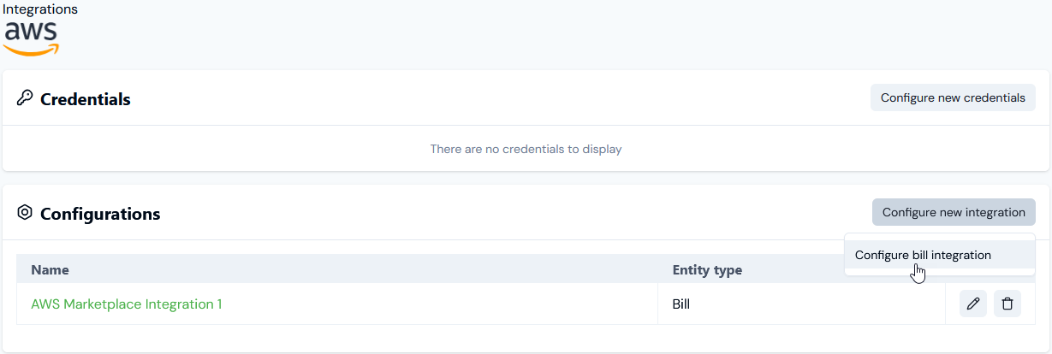Click the Credentials section heading
The height and width of the screenshot is (354, 1052).
(x=86, y=99)
